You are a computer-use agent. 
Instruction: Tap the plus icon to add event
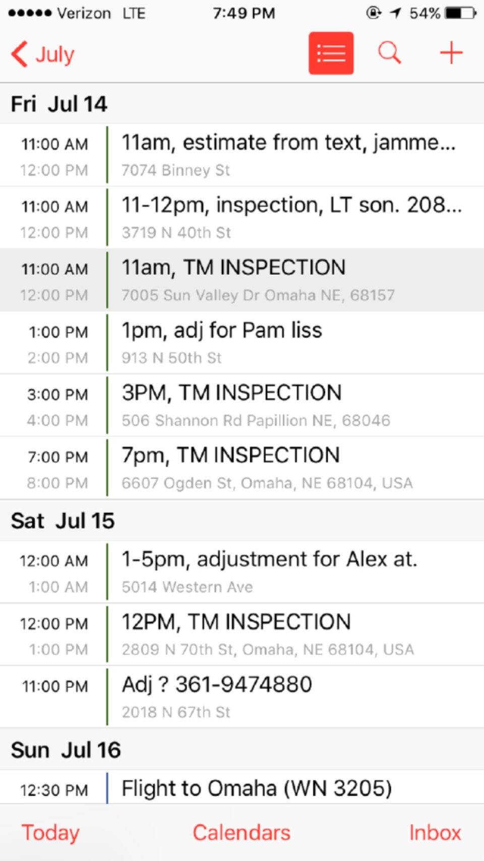pos(451,52)
